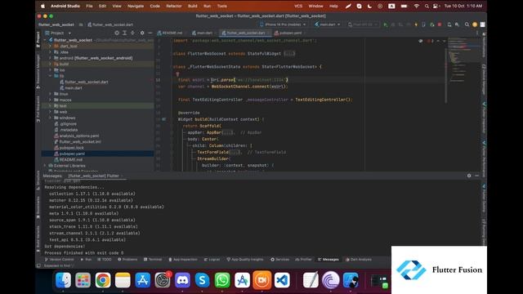Click the editor minimap code preview
Screen dimensions: 523x294
tap(463, 60)
